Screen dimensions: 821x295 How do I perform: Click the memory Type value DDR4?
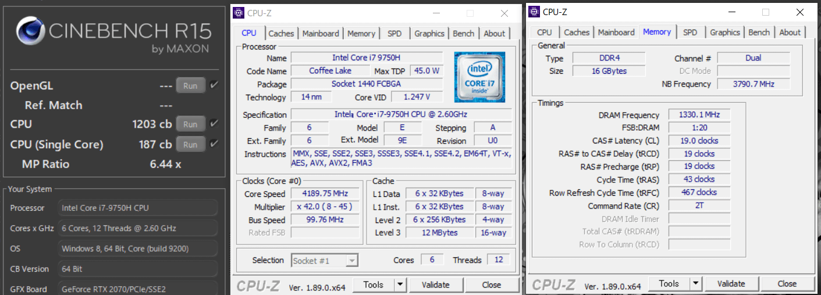tap(609, 58)
